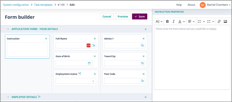Image resolution: width=232 pixels, height=102 pixels.
Task: Apply italic formatting in instruction editor
Action: click(174, 22)
